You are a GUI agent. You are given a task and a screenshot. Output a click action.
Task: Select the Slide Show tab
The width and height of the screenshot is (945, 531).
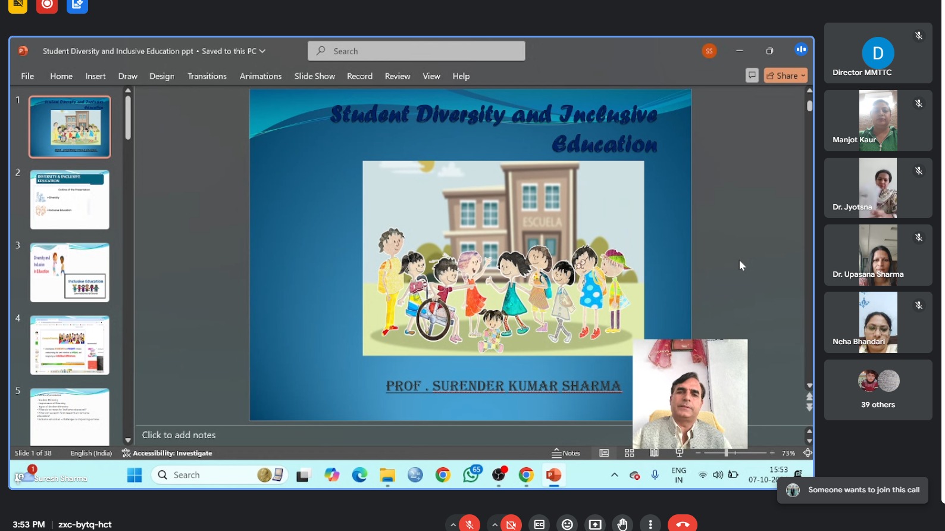[314, 76]
